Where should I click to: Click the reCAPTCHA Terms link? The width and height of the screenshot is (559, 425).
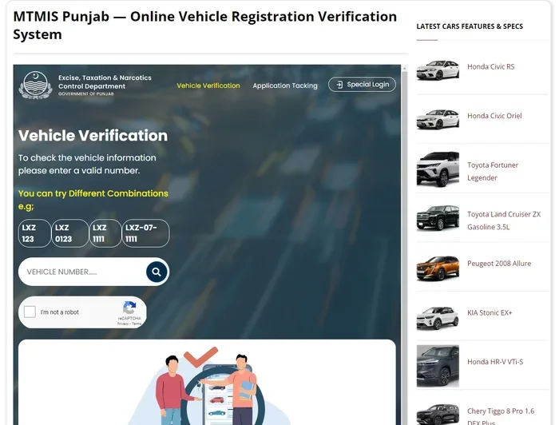click(x=137, y=324)
